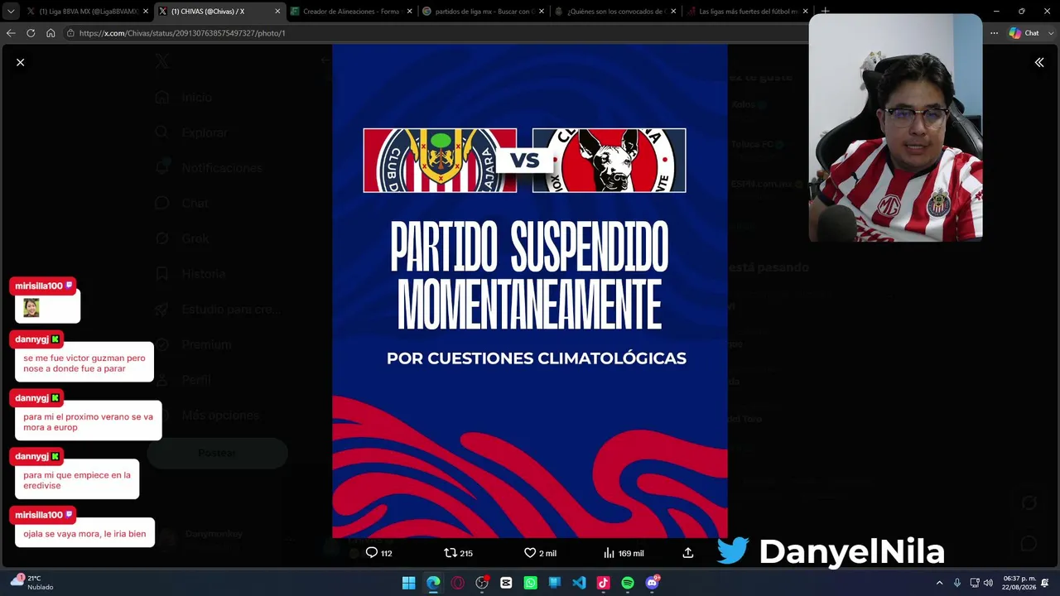Open Visual Studio Code from taskbar

[x=579, y=583]
